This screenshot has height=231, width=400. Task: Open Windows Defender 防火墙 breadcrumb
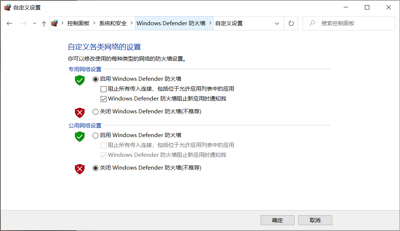(171, 23)
